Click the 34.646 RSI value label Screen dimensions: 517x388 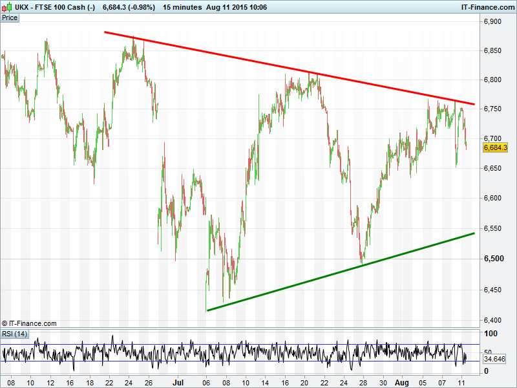point(494,359)
